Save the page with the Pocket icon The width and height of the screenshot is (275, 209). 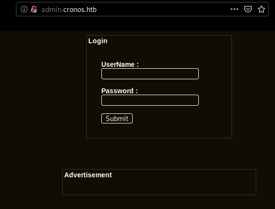[x=248, y=9]
